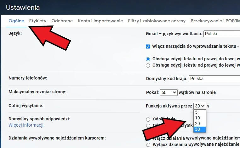The image size is (240, 148).
Task: Select the second right-to-left text editing radio
Action: (x=148, y=65)
